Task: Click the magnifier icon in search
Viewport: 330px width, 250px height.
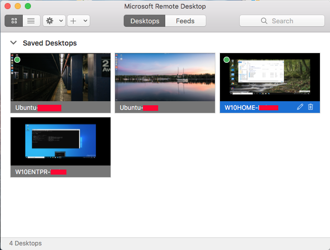Action: point(264,21)
